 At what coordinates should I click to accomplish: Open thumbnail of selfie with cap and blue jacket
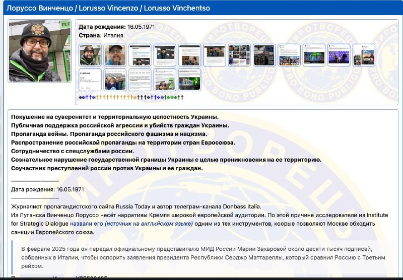point(115,55)
